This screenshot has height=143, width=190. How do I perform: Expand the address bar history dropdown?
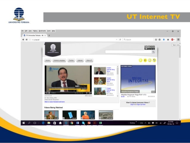click(x=116, y=40)
